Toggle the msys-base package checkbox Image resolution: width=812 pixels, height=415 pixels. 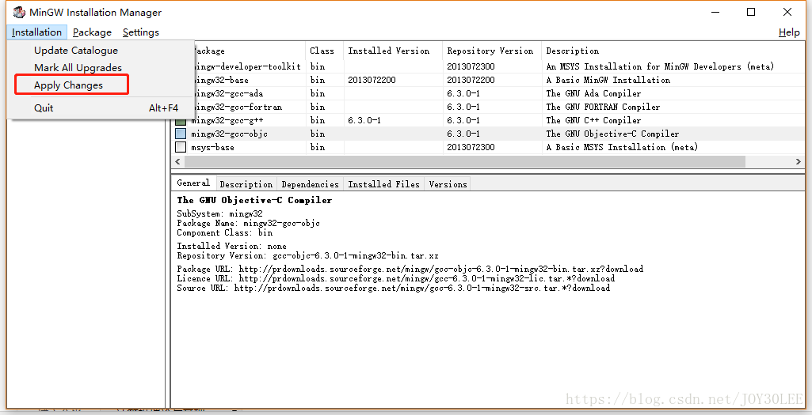(180, 147)
